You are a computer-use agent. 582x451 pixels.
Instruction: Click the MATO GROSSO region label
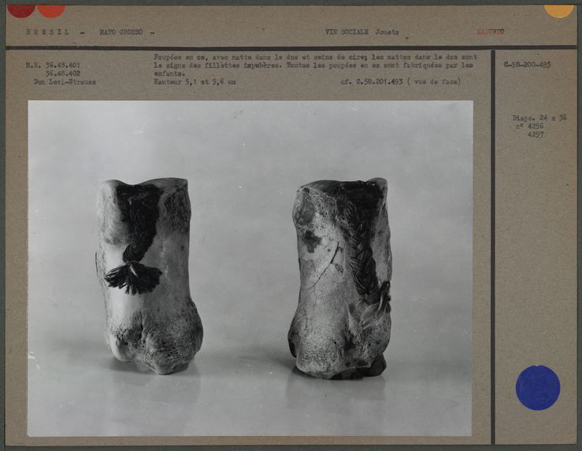pyautogui.click(x=122, y=32)
